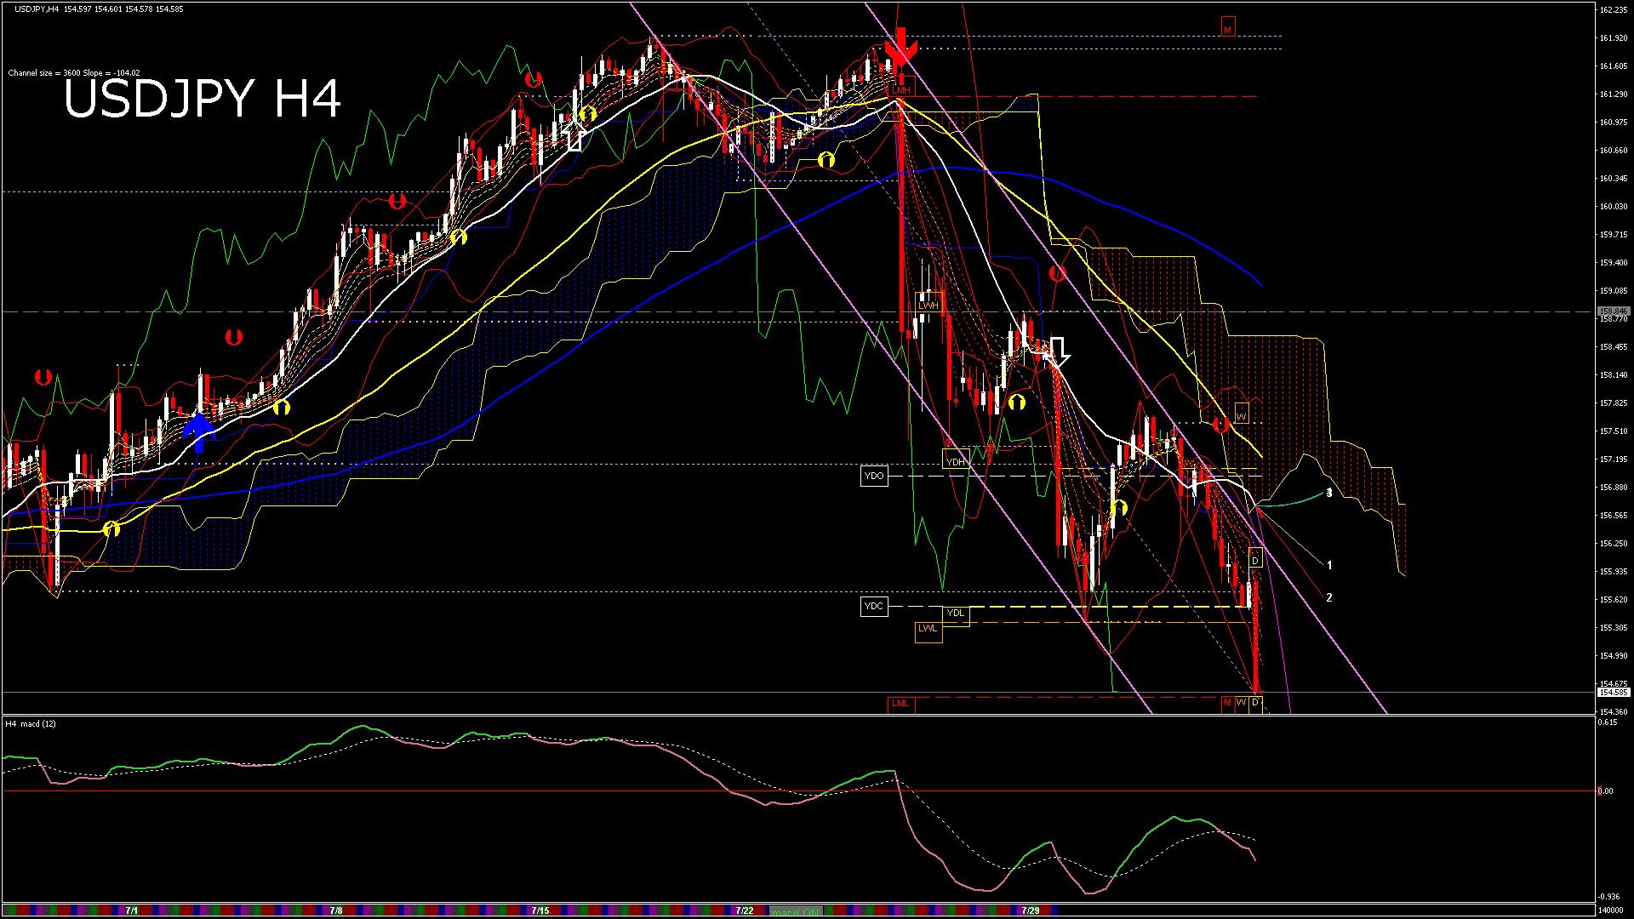Select the yellow YDL label box
Screen dimensions: 1634x919
coord(955,613)
